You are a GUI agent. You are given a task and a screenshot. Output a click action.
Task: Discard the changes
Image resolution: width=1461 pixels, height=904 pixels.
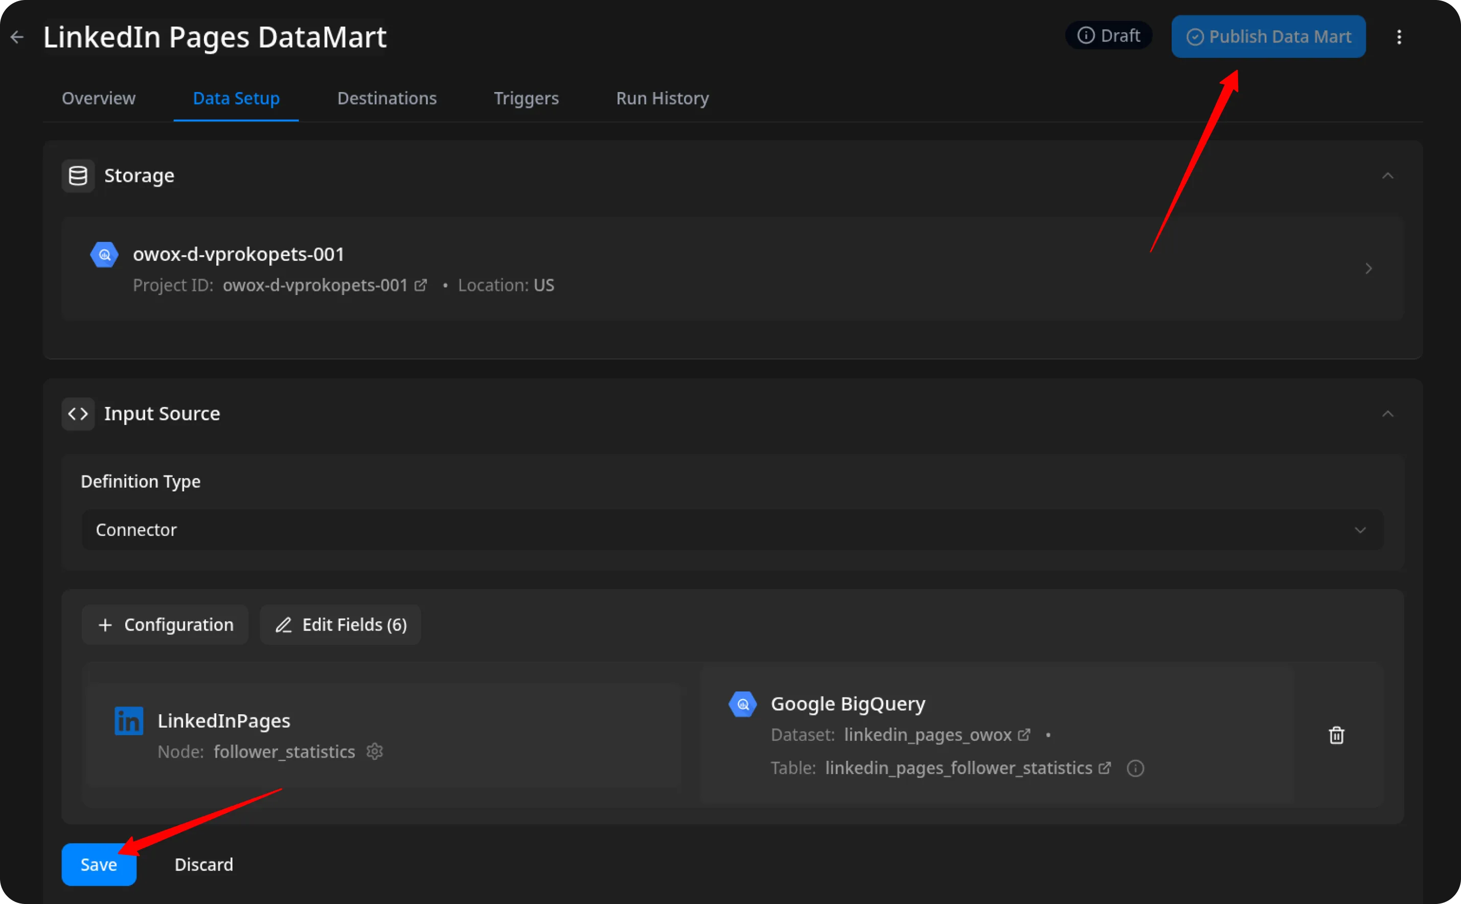click(204, 865)
